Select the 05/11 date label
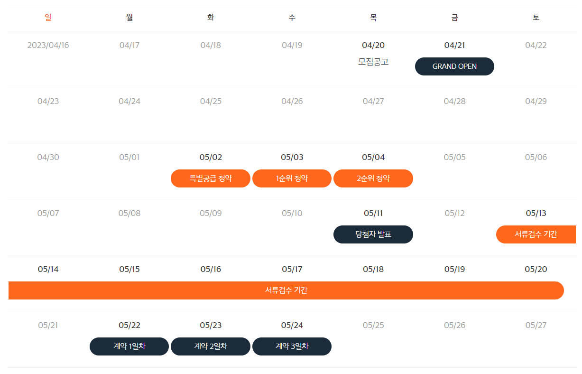Viewport: 582px width, 374px height. click(373, 213)
